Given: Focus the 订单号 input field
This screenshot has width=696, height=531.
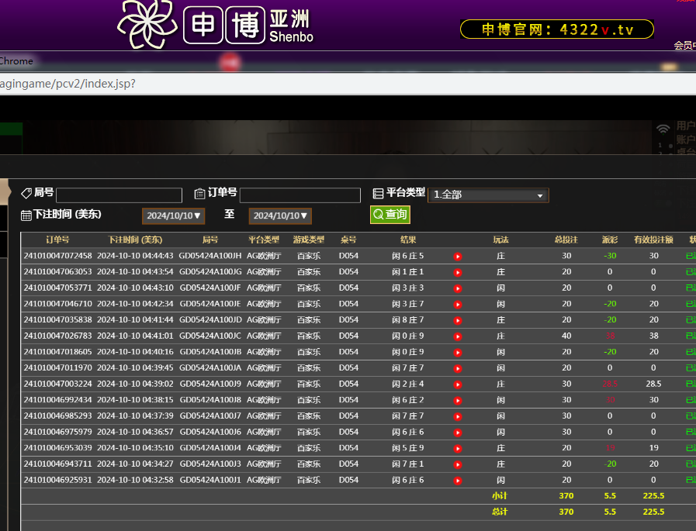Looking at the screenshot, I should [300, 195].
